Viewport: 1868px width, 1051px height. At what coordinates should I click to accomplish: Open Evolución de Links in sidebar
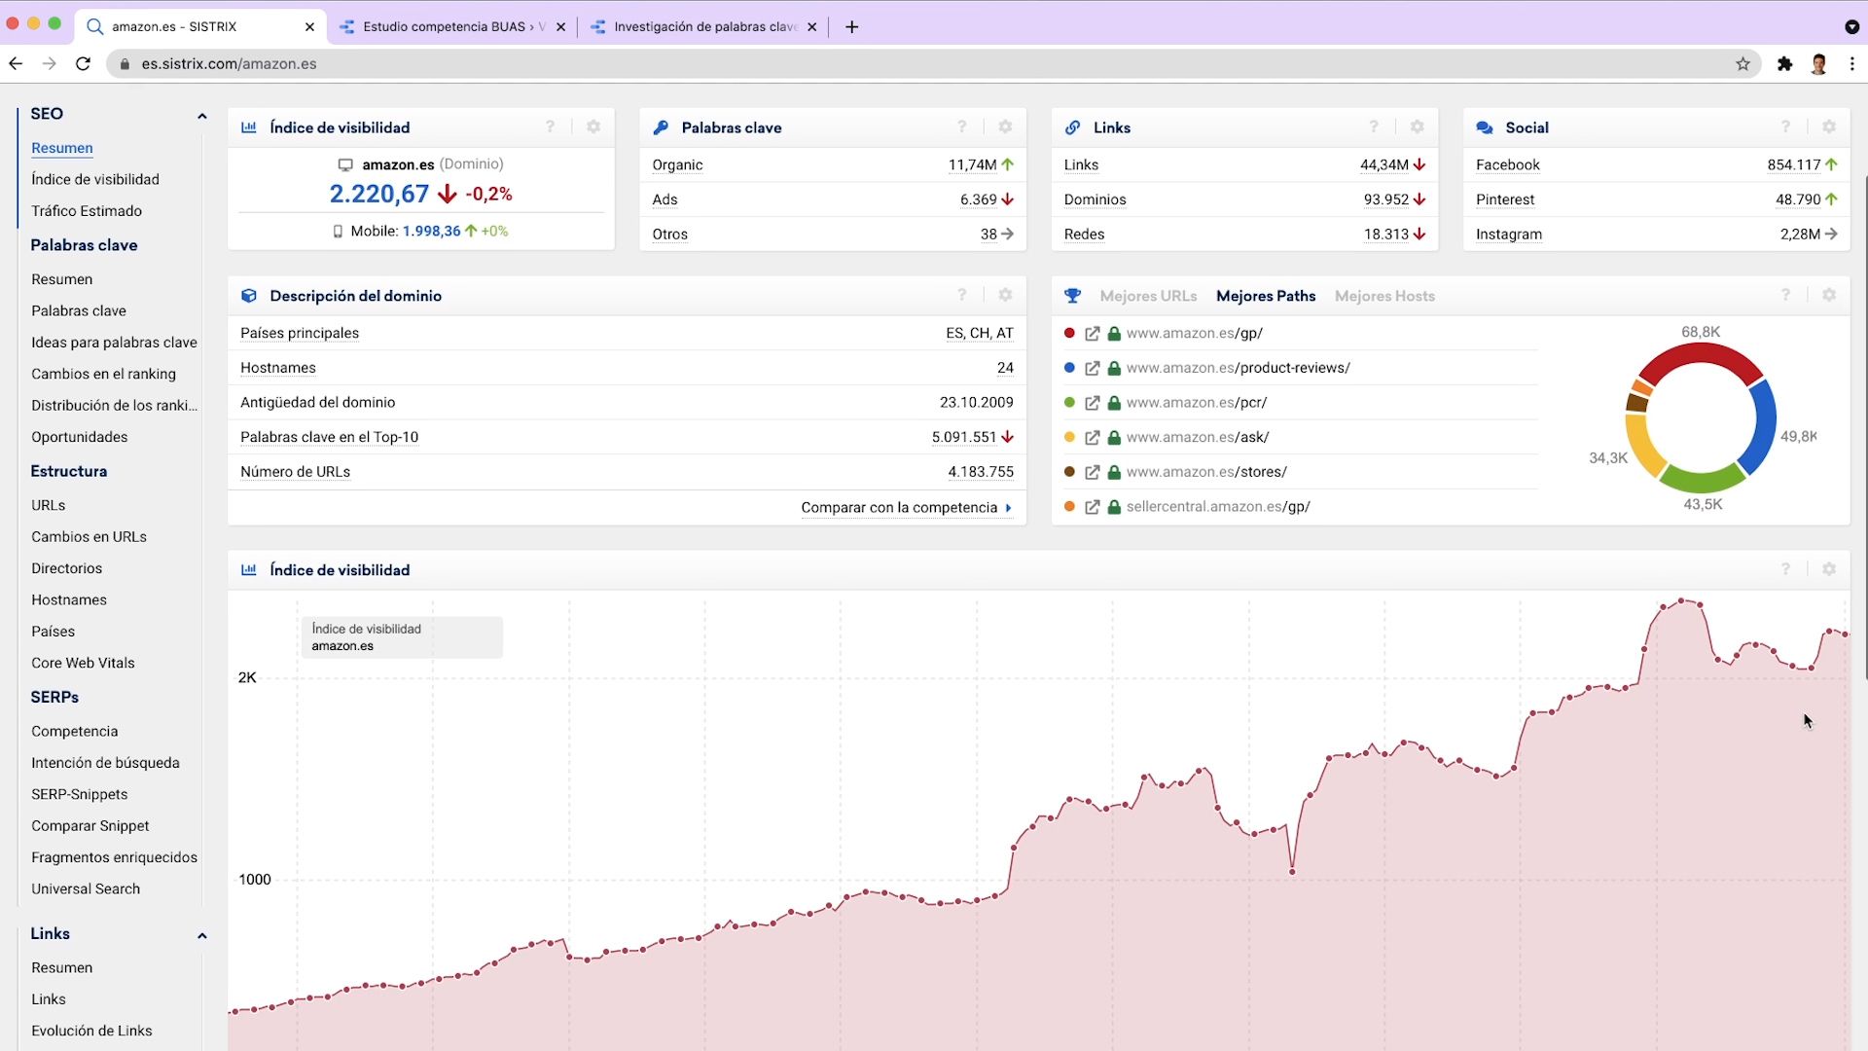[x=91, y=1031]
